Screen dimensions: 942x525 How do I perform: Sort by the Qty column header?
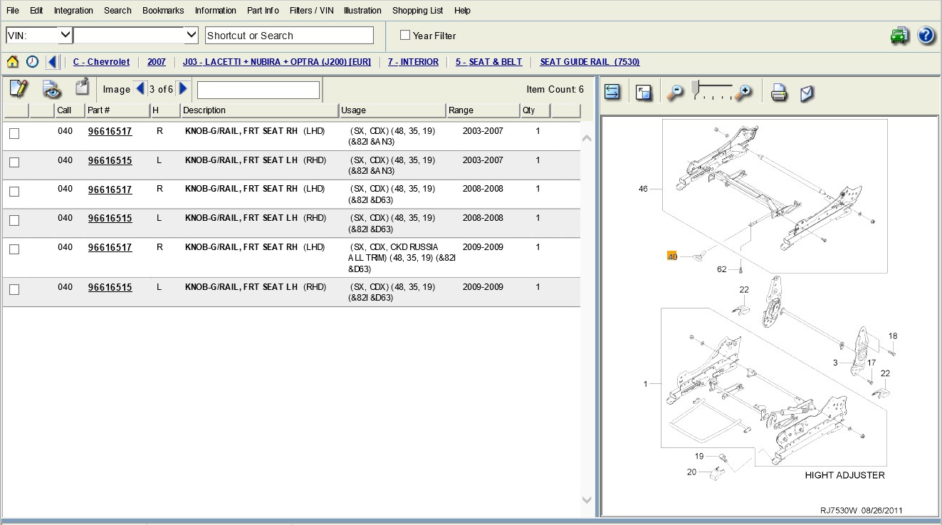point(535,110)
